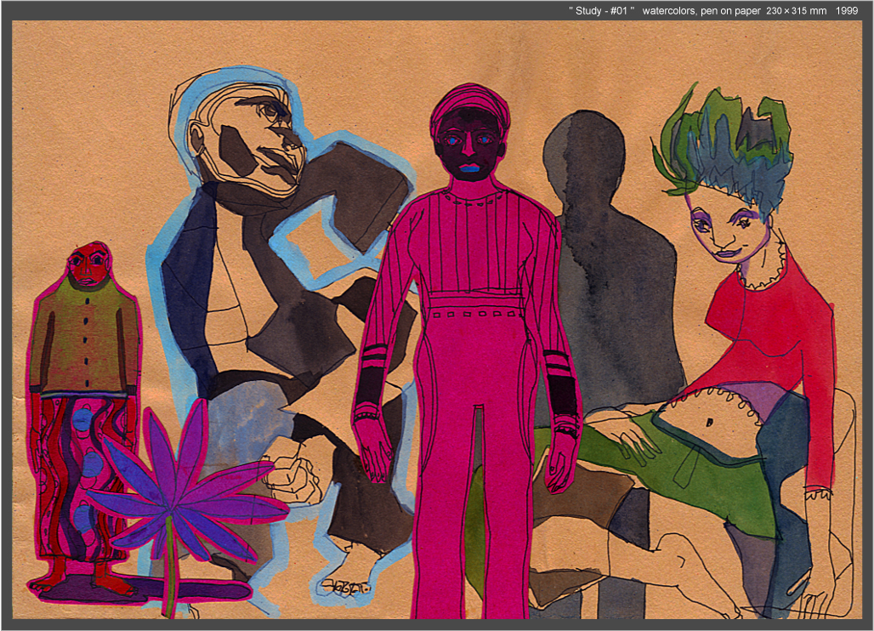Click the 'Study - #01' title text
The width and height of the screenshot is (874, 631).
(601, 10)
